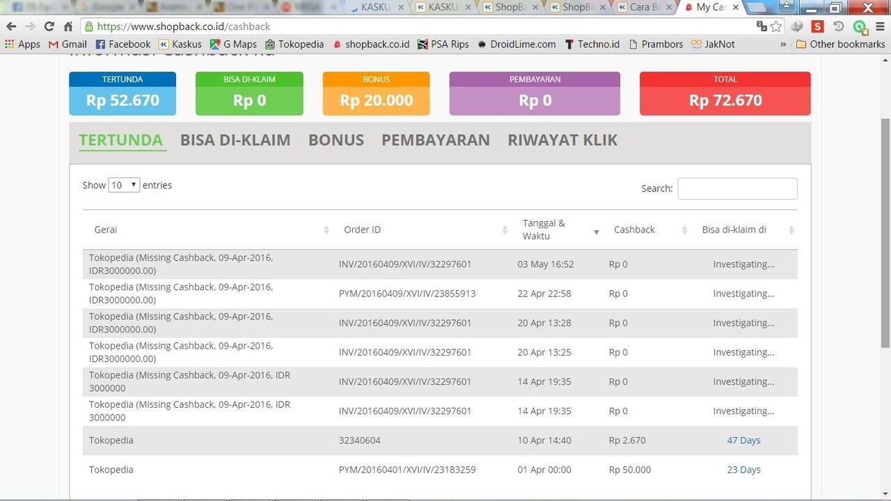Image resolution: width=891 pixels, height=501 pixels.
Task: Click the date 20 Apr 13:28
Action: point(544,323)
